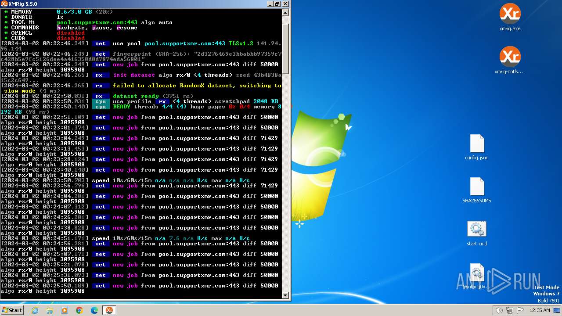Click the speed line at 00:23:50.703

pos(125,180)
